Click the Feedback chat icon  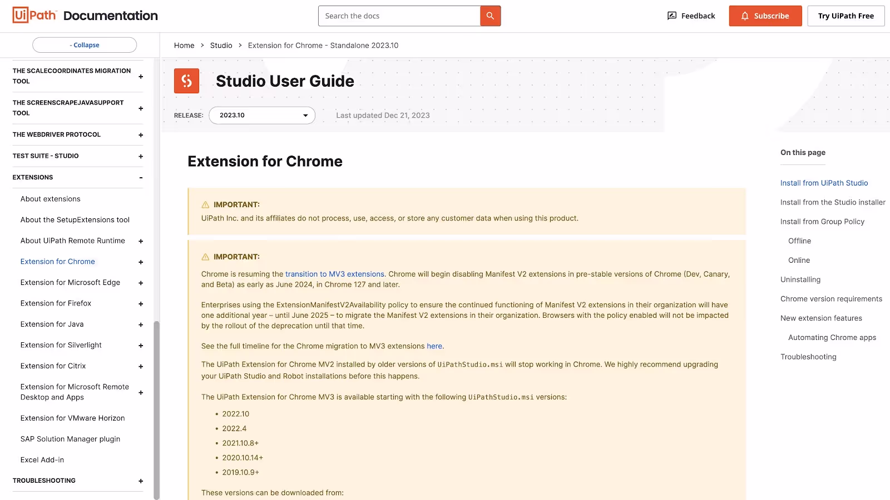[x=672, y=16]
